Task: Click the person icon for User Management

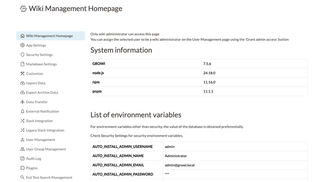Action: coord(22,140)
